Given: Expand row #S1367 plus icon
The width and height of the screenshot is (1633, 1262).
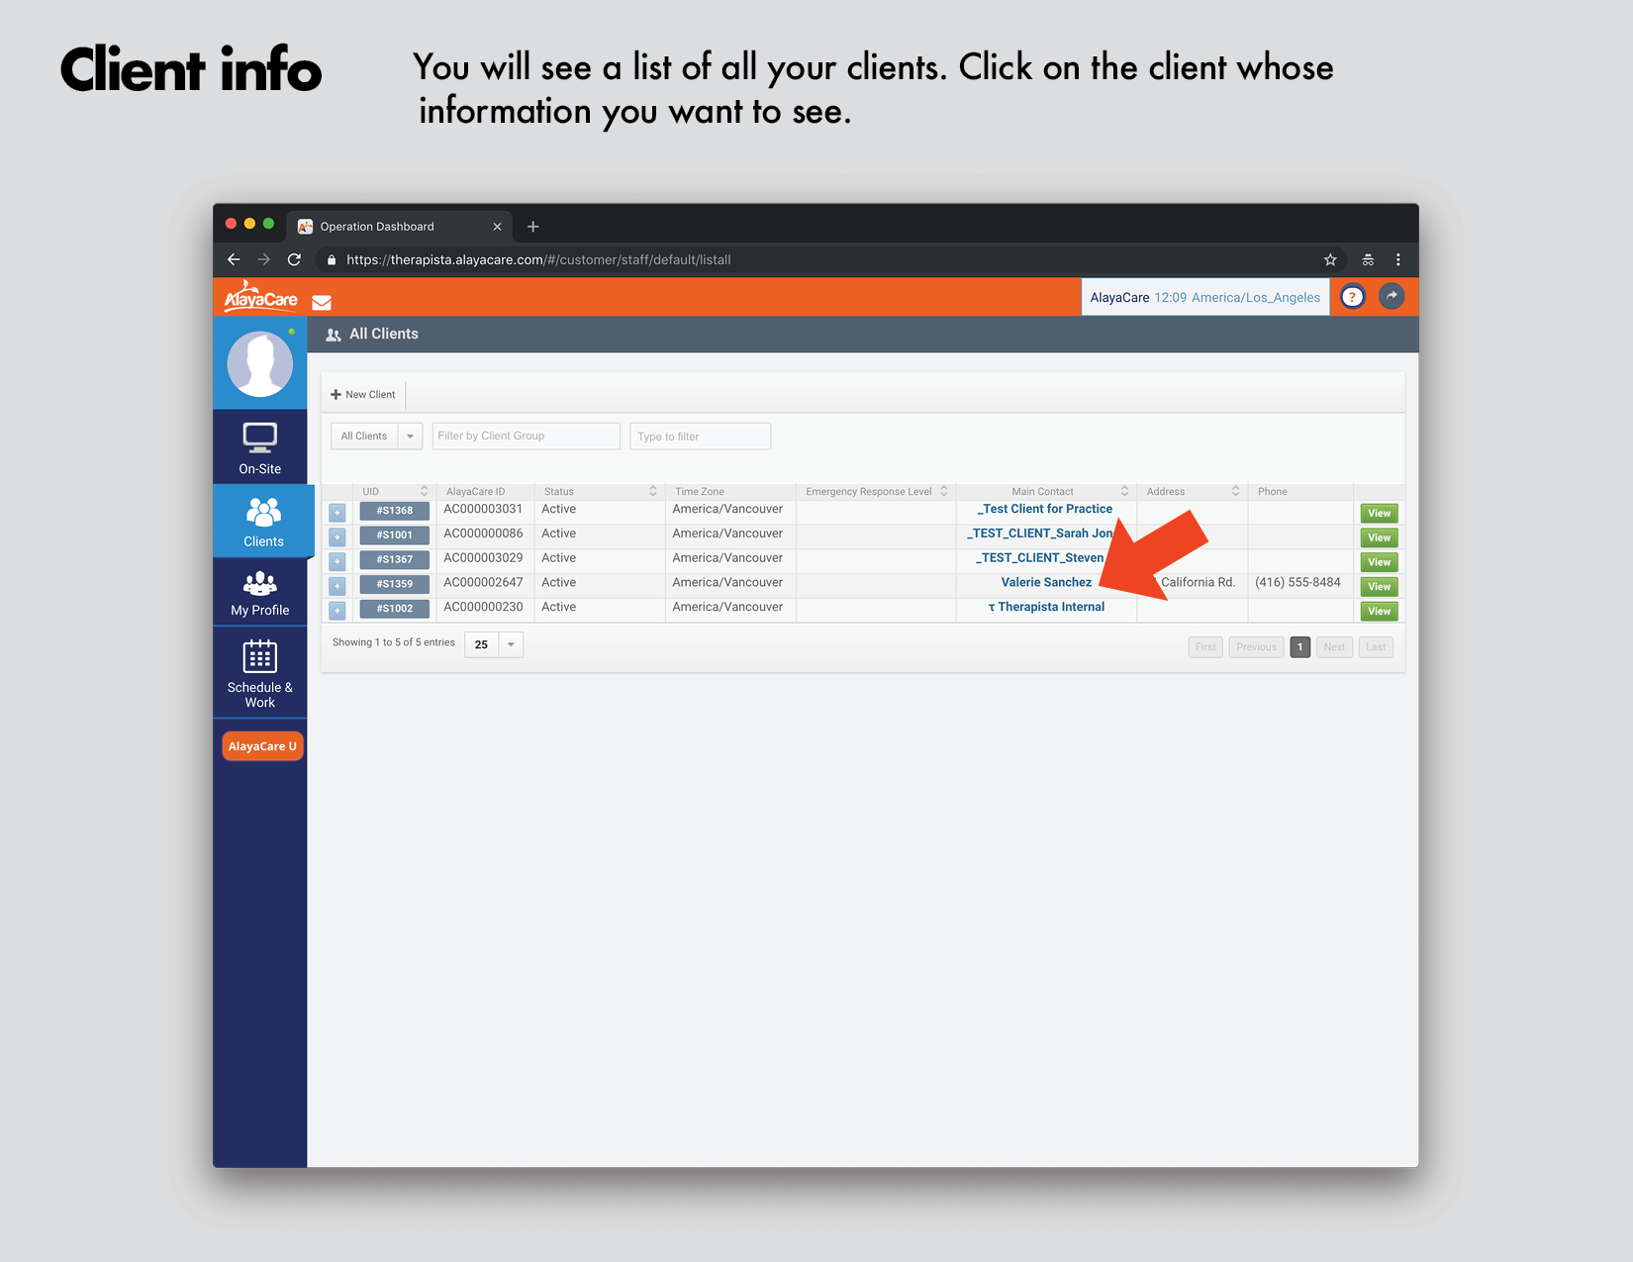Looking at the screenshot, I should 337,561.
